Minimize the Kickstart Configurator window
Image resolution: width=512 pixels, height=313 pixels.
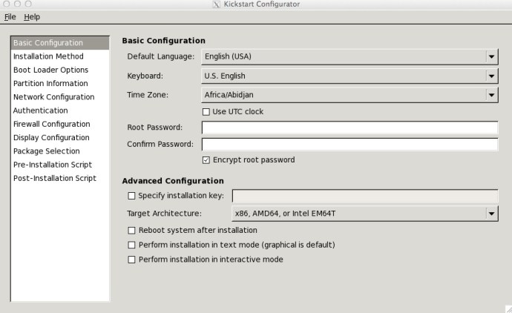[x=17, y=4]
